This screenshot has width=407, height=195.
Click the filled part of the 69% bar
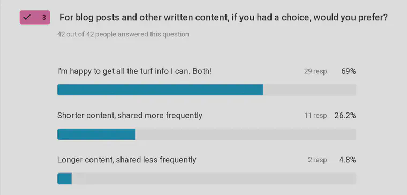[x=160, y=89]
